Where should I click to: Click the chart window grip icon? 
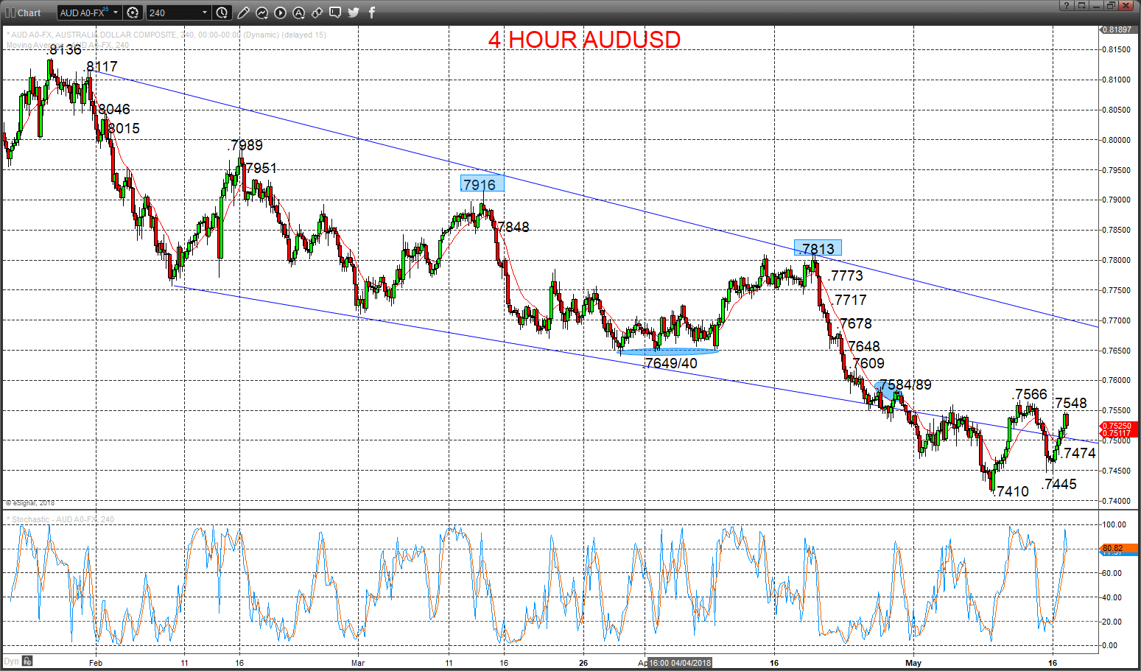[10, 13]
